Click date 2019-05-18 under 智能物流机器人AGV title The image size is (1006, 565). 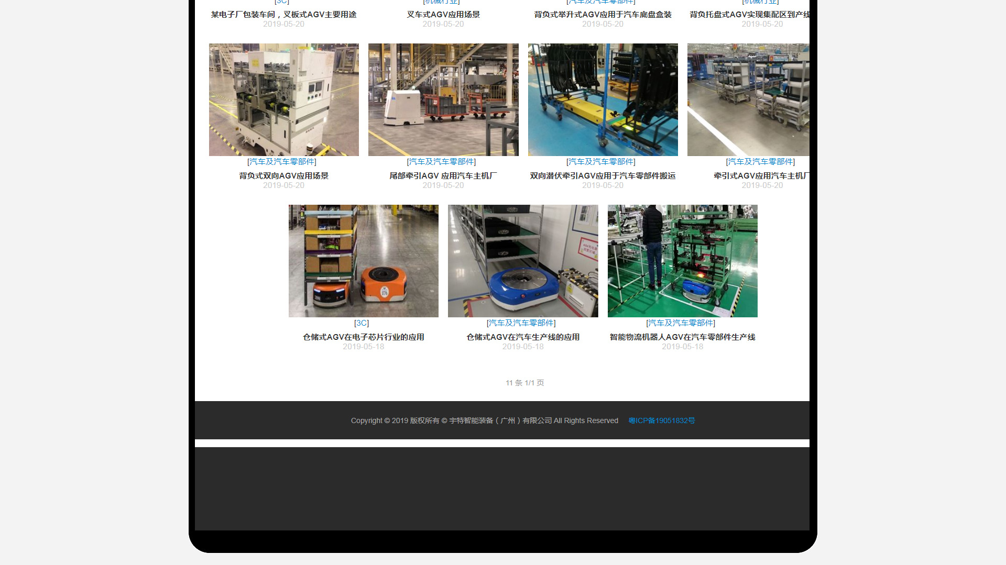click(683, 347)
